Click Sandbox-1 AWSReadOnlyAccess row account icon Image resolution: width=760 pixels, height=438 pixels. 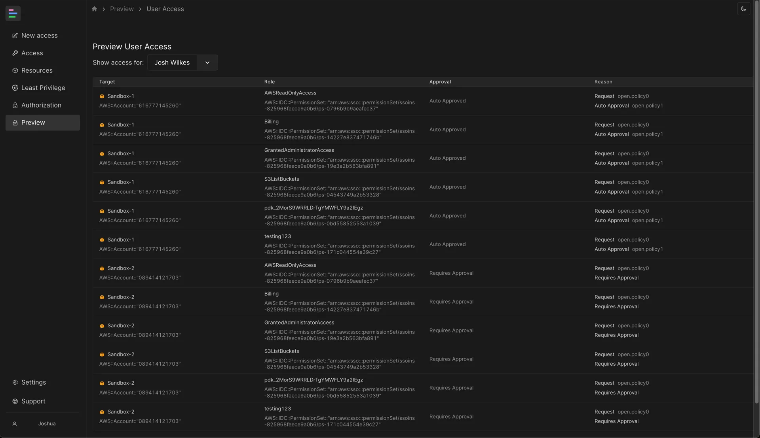[102, 96]
